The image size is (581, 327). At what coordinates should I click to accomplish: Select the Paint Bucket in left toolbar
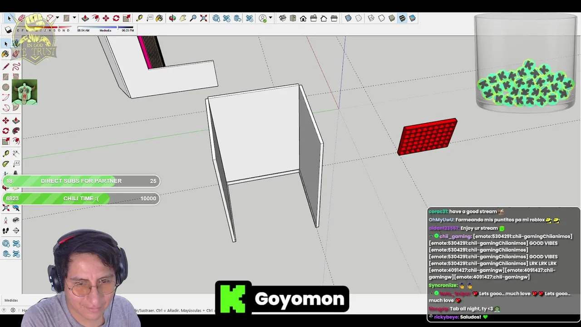[5, 54]
